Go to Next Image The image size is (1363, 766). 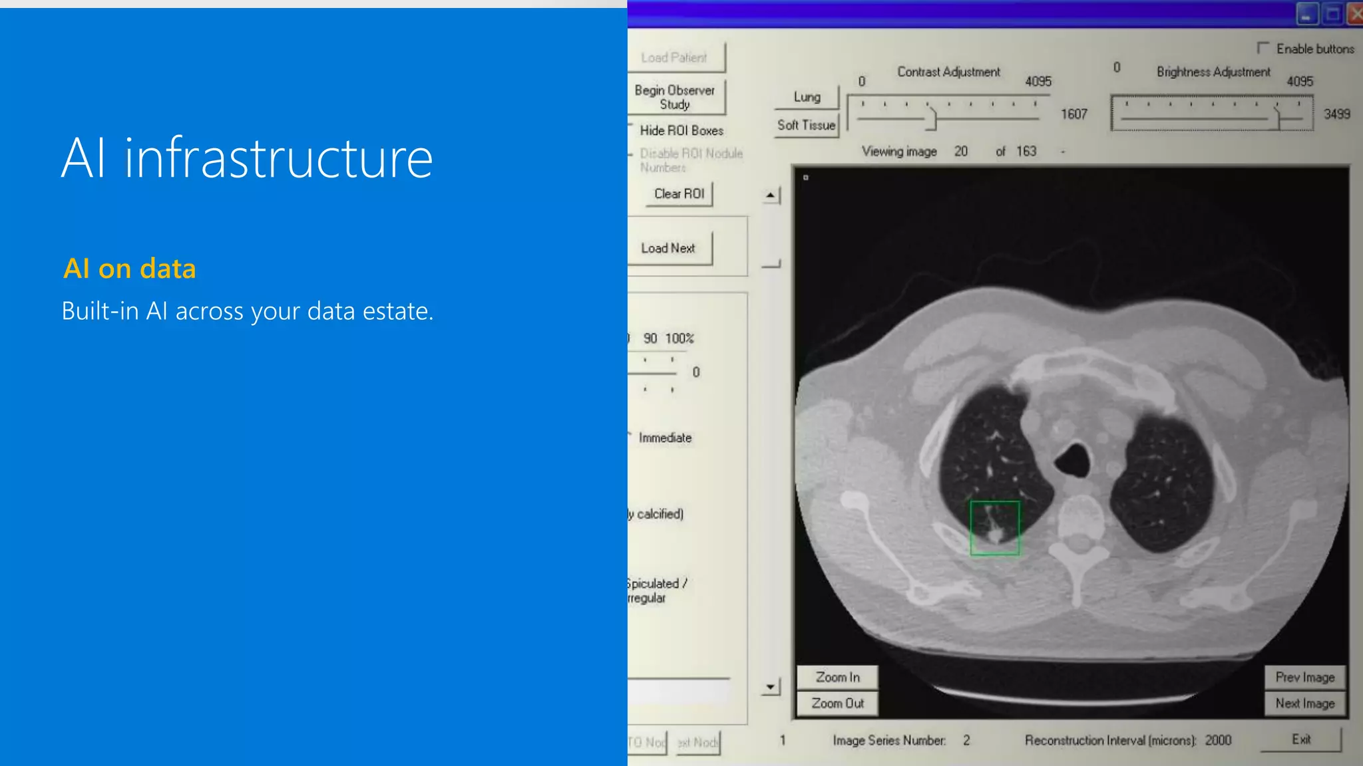click(x=1304, y=703)
